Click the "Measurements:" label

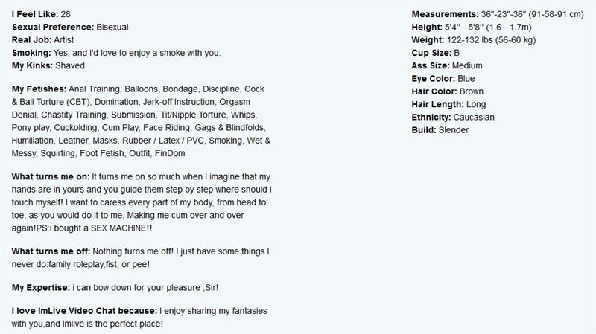(445, 14)
